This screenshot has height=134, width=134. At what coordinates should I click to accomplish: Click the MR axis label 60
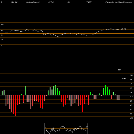[131, 84]
